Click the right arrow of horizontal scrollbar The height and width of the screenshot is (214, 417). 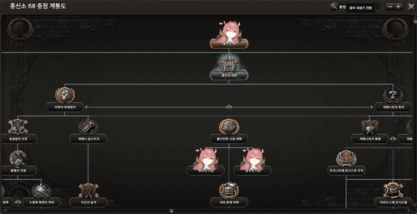click(410, 211)
